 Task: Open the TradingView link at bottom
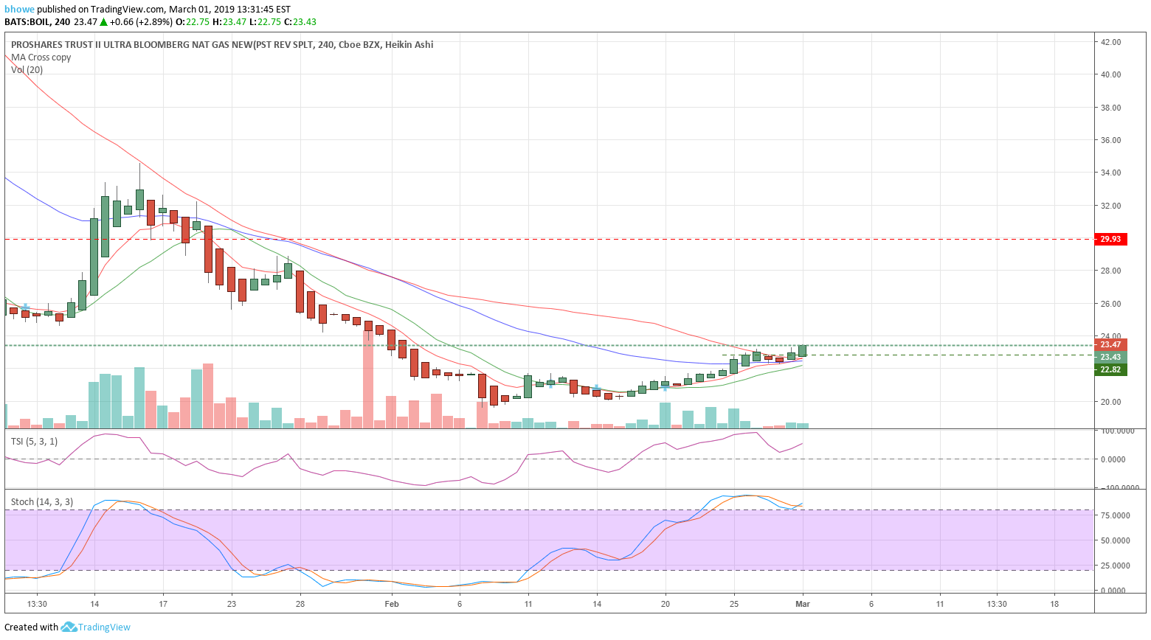pos(104,627)
